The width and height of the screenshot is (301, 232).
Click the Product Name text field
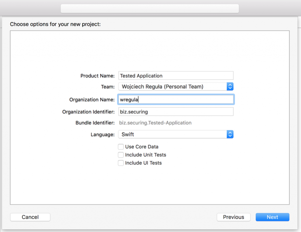point(176,76)
